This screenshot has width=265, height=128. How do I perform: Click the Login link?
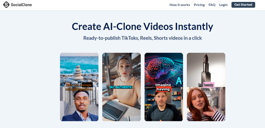pyautogui.click(x=223, y=5)
